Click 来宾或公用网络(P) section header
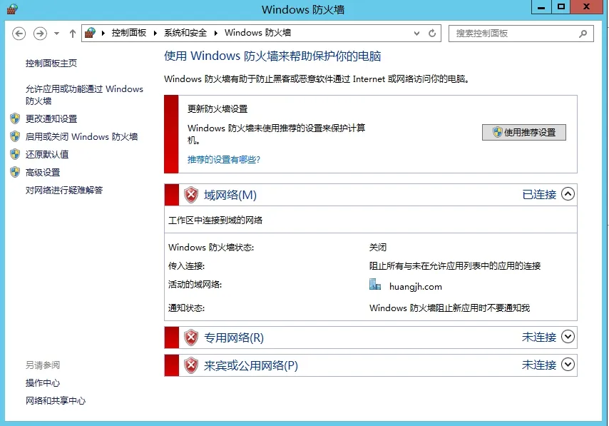This screenshot has height=426, width=609. [x=251, y=366]
